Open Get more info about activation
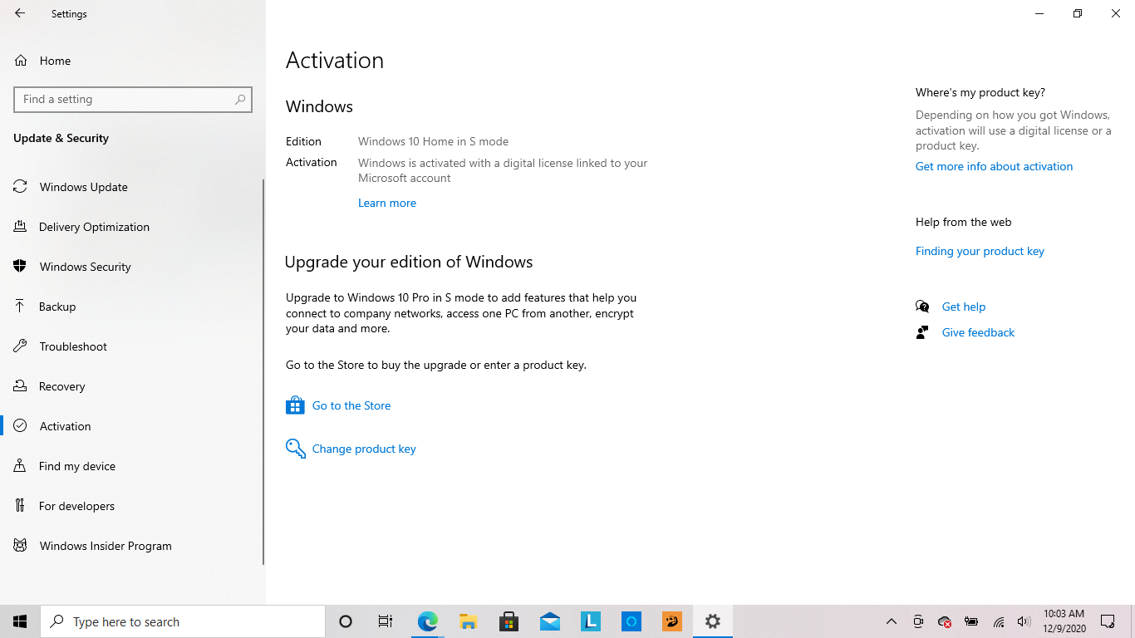The image size is (1135, 638). [x=994, y=166]
